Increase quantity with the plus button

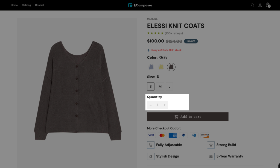[x=165, y=105]
